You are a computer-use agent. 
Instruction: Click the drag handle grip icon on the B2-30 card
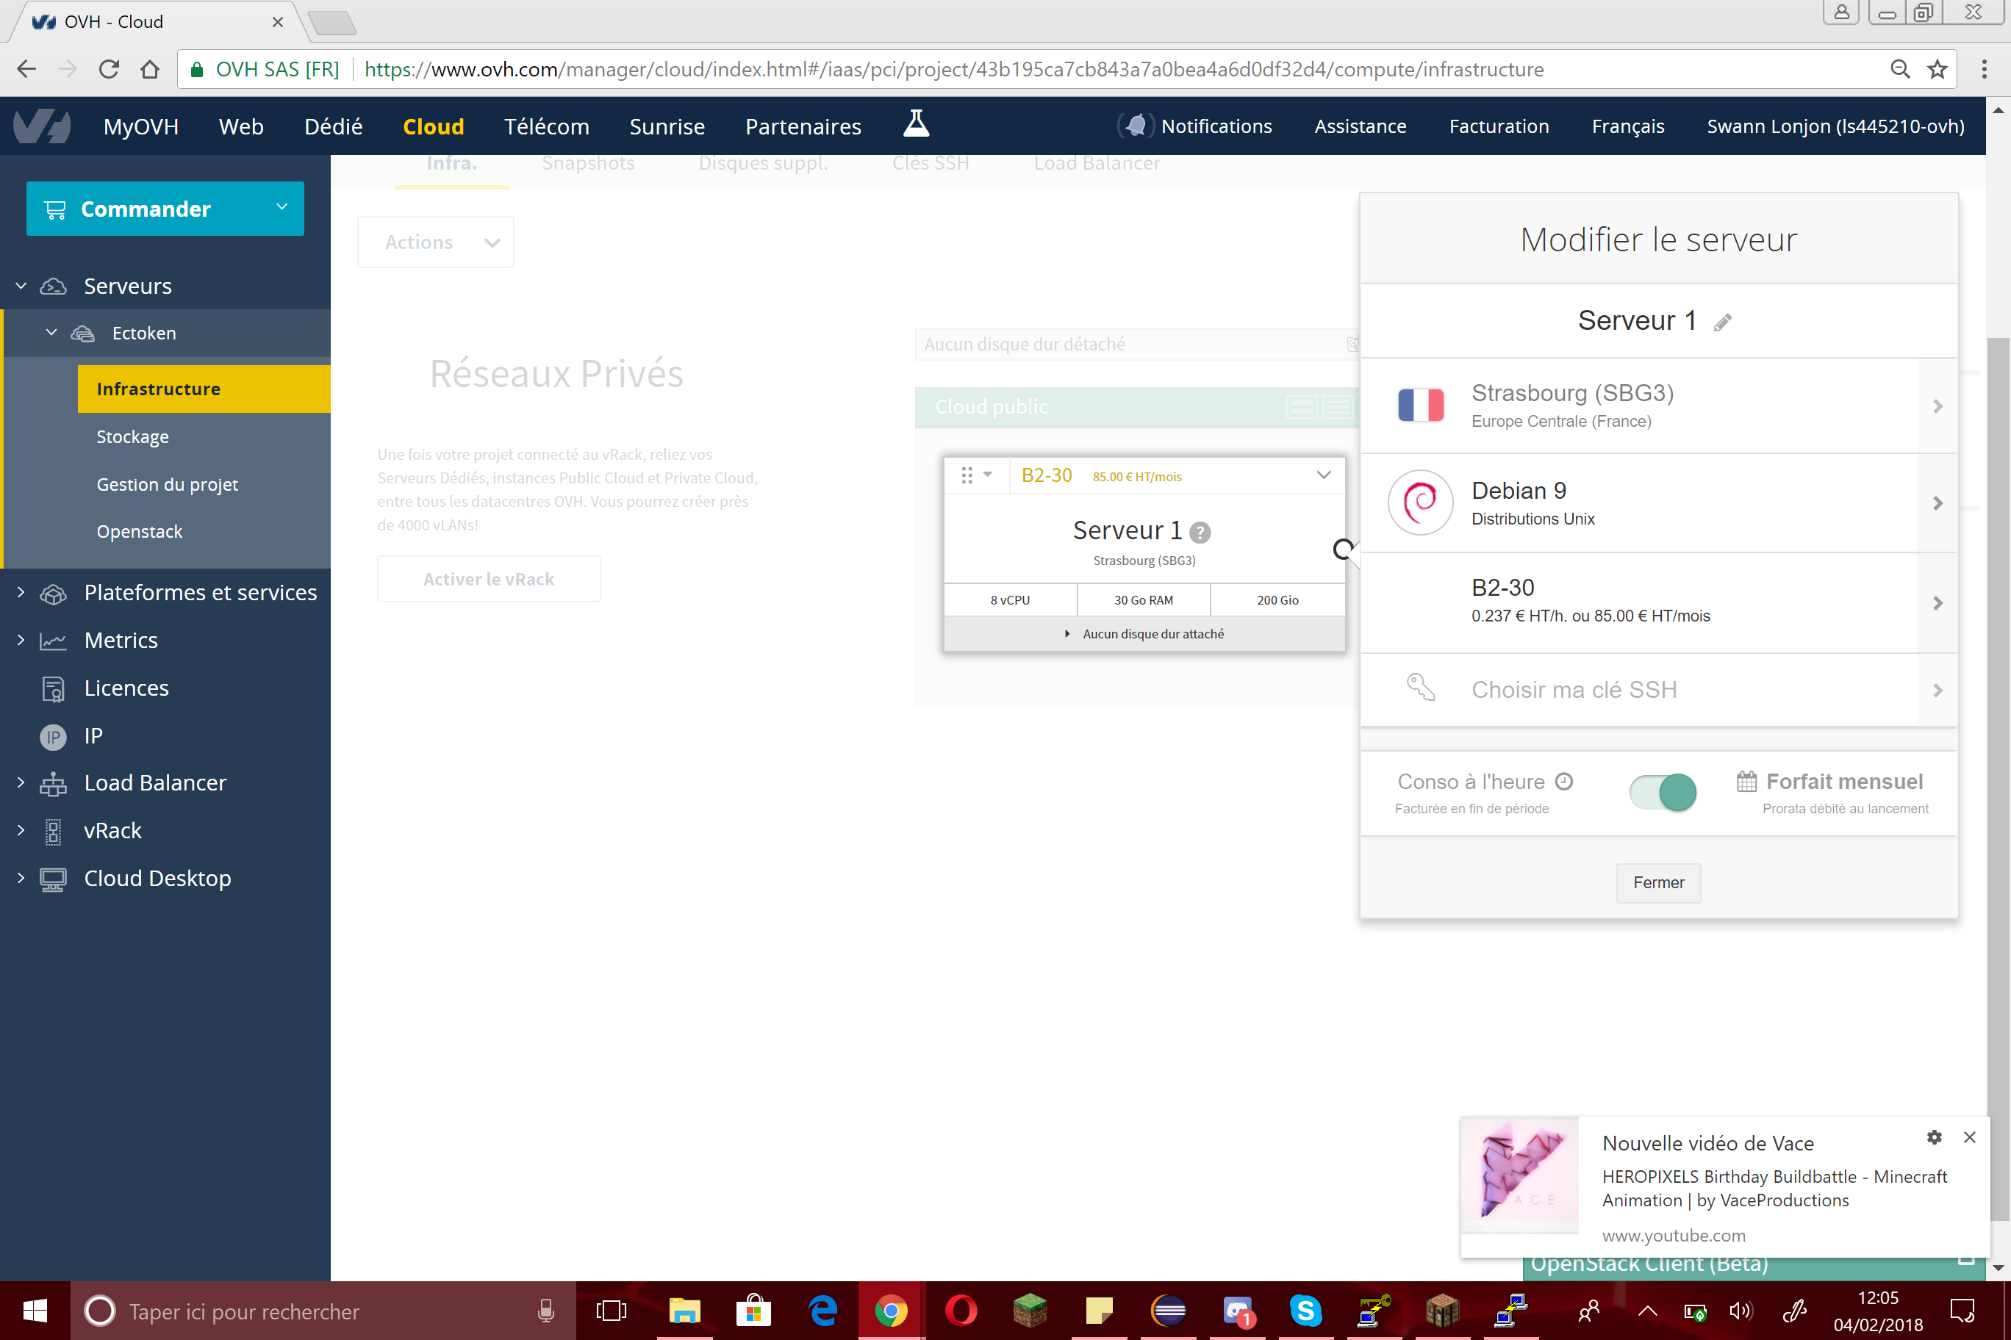coord(966,475)
